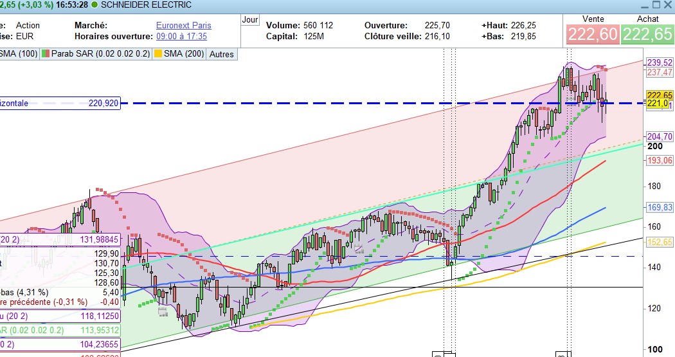This screenshot has width=675, height=357.
Task: Click the red-green Parab SAR color icon
Action: (45, 54)
